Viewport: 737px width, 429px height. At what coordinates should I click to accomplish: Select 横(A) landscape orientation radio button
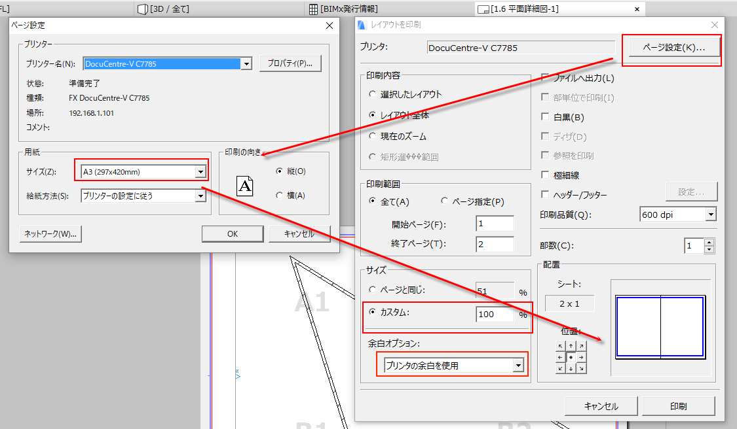(x=280, y=195)
